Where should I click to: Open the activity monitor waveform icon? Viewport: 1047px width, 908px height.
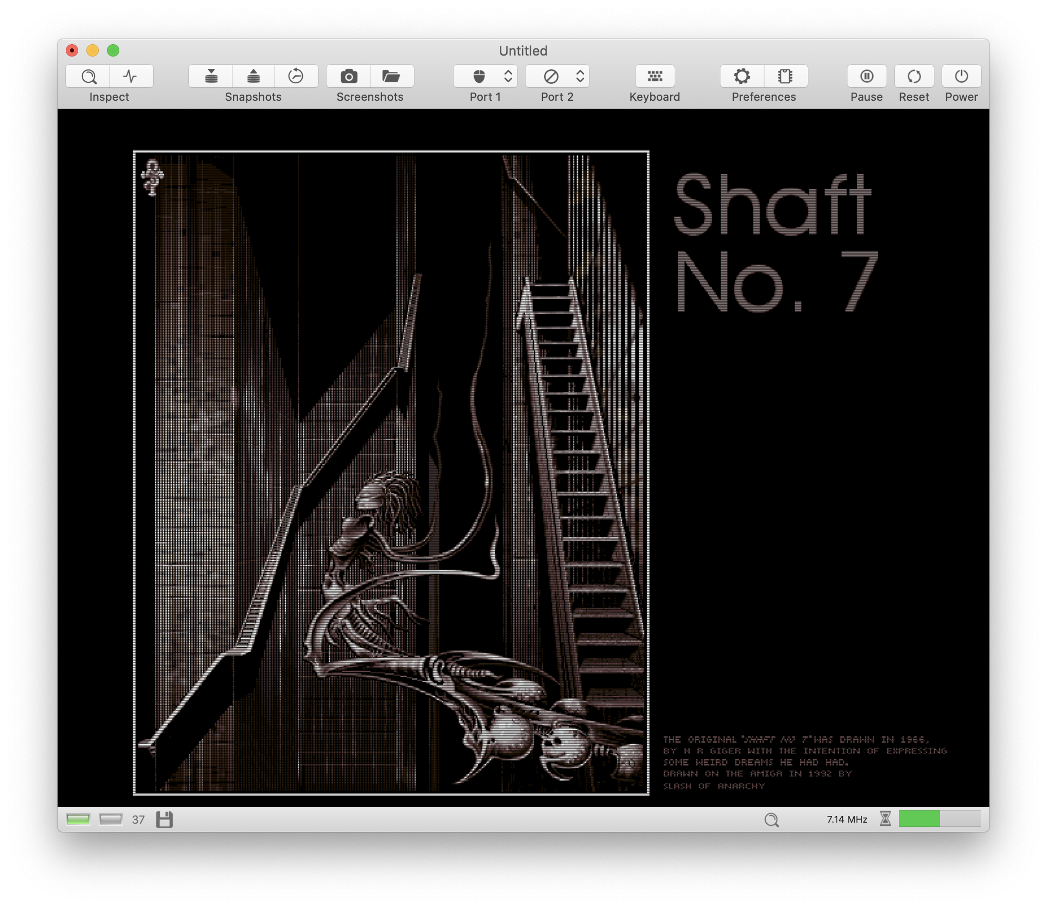tap(131, 76)
